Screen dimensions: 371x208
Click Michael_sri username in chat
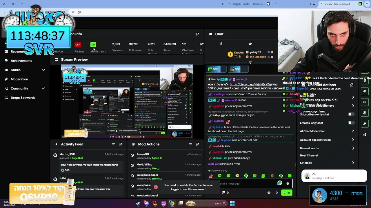[x=220, y=158]
